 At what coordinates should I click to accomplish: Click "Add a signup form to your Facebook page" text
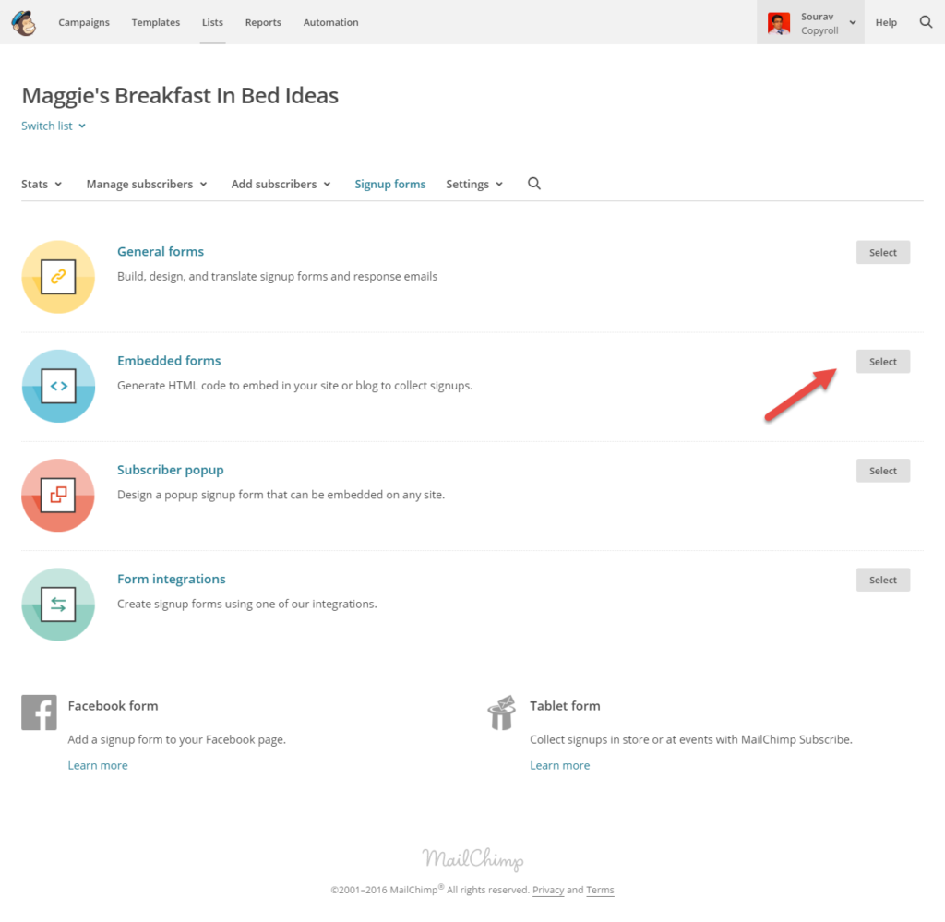coord(176,739)
